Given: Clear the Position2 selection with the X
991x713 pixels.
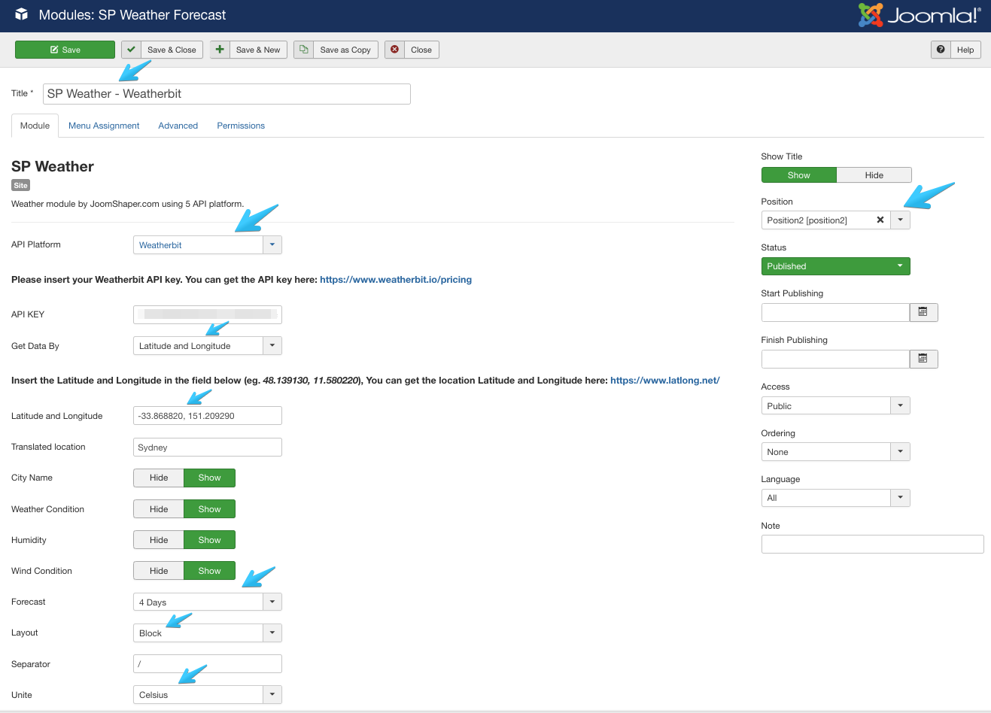Looking at the screenshot, I should 880,220.
